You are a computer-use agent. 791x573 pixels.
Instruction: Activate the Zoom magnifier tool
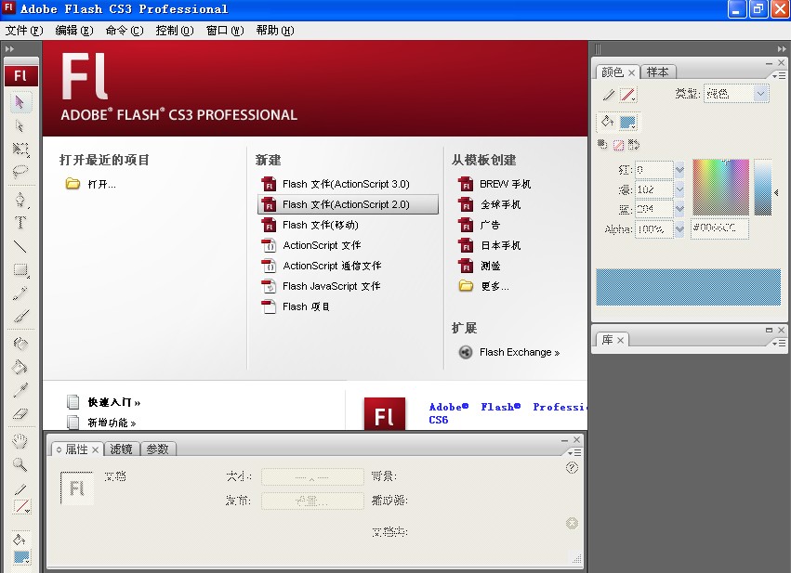click(x=20, y=464)
